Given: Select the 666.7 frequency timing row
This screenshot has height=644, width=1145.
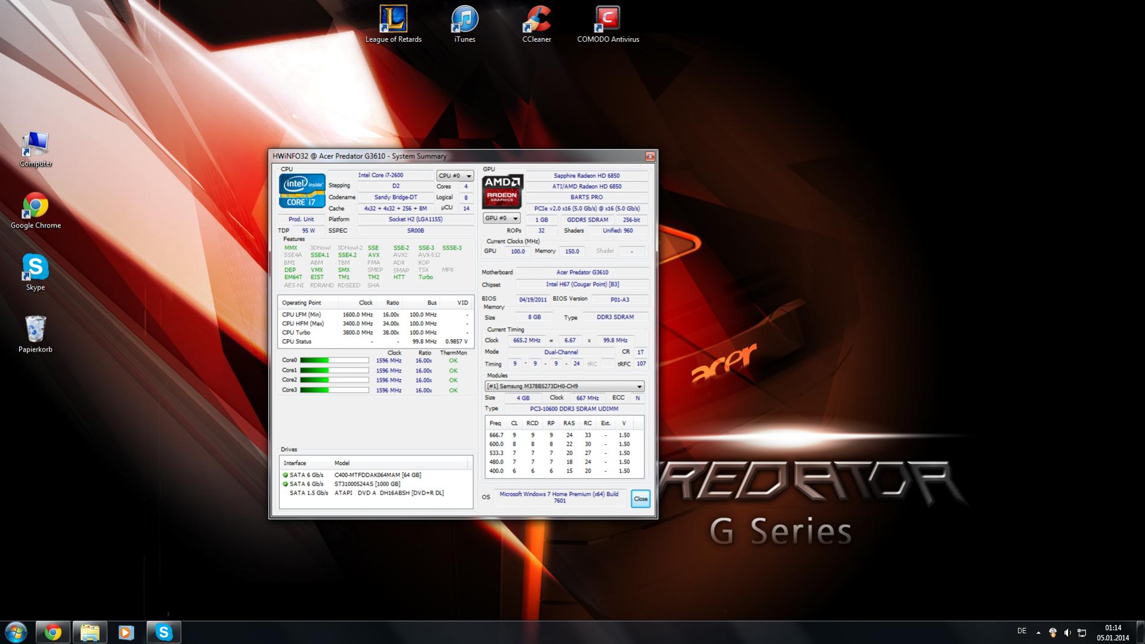Looking at the screenshot, I should [564, 435].
